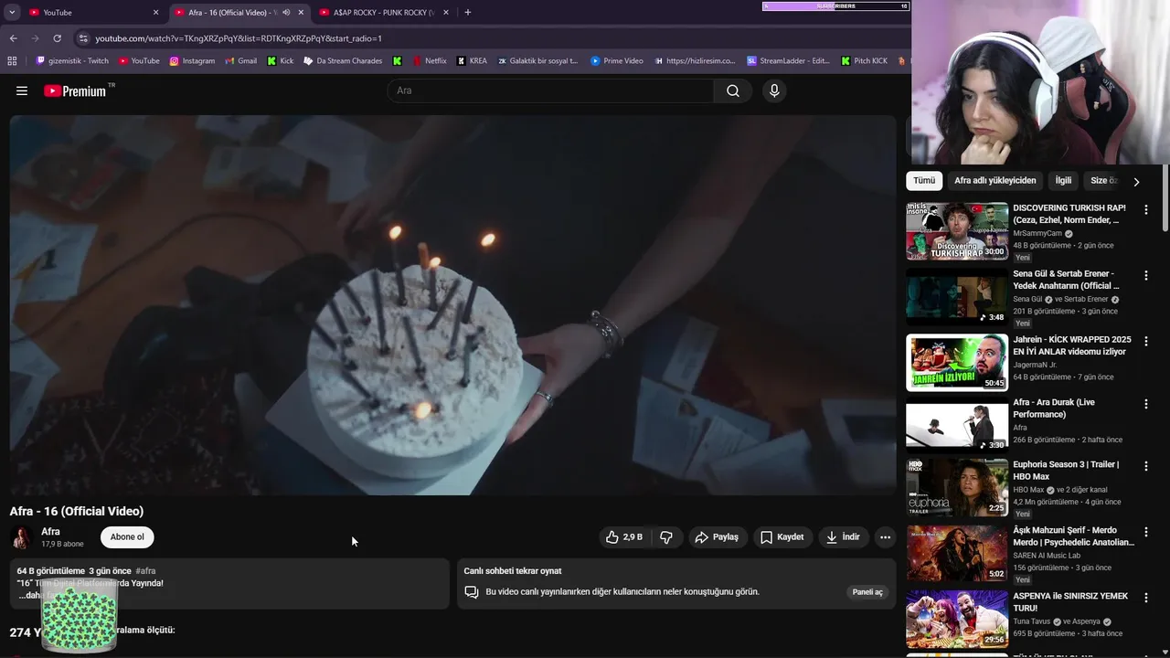
Task: Select the İlgili filter chip
Action: pos(1063,181)
